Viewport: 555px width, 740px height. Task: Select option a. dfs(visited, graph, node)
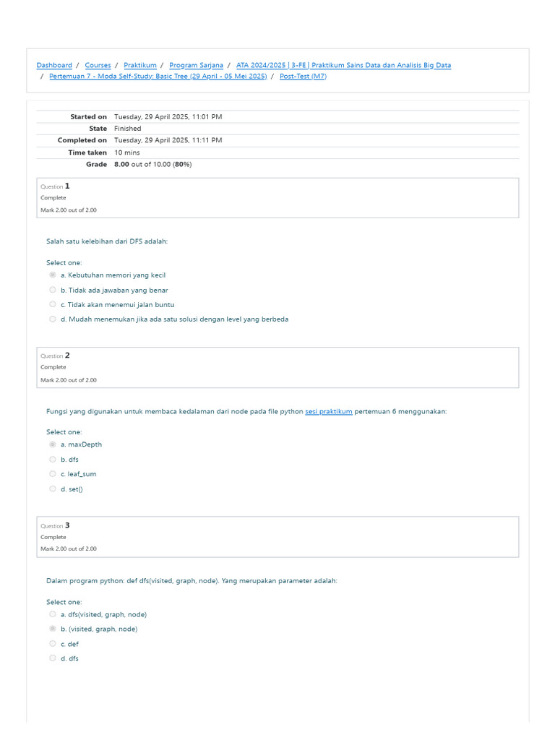pyautogui.click(x=53, y=614)
